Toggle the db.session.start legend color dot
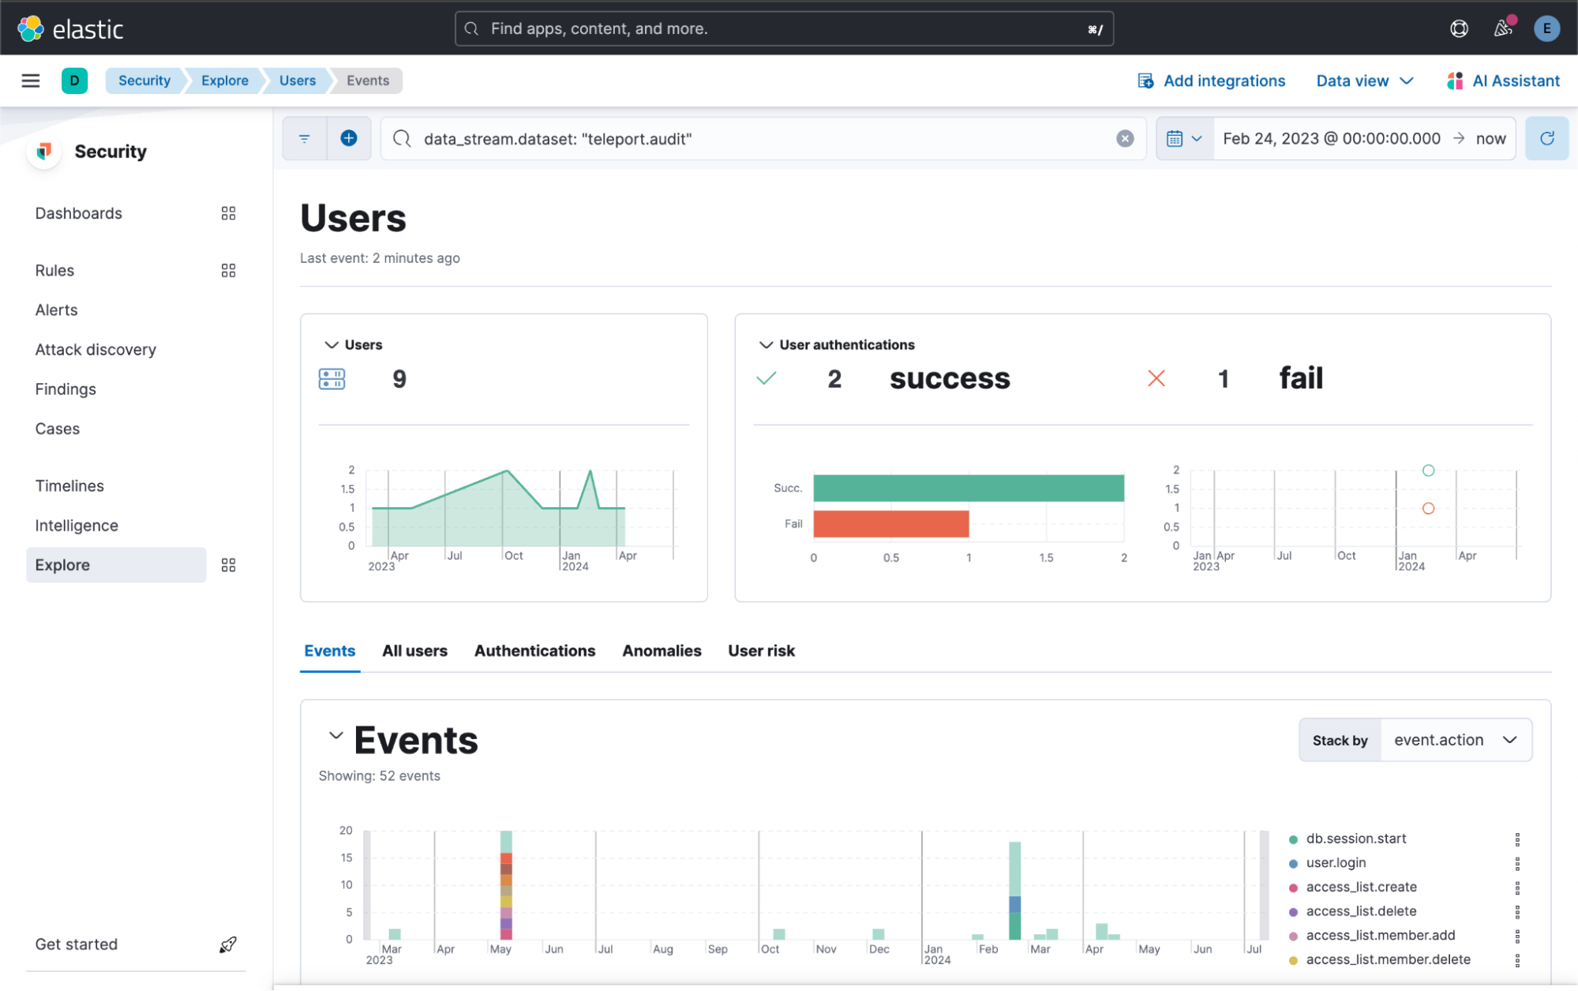Image resolution: width=1578 pixels, height=991 pixels. [1293, 839]
